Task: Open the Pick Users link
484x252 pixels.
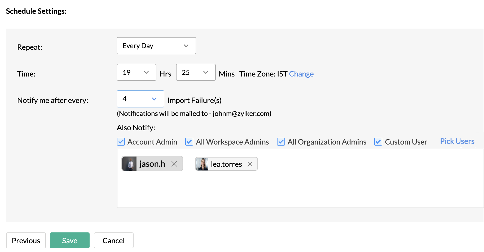Action: point(457,141)
